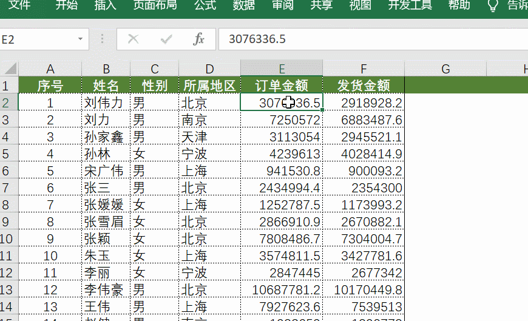Select column A header
The height and width of the screenshot is (321, 528).
click(50, 69)
